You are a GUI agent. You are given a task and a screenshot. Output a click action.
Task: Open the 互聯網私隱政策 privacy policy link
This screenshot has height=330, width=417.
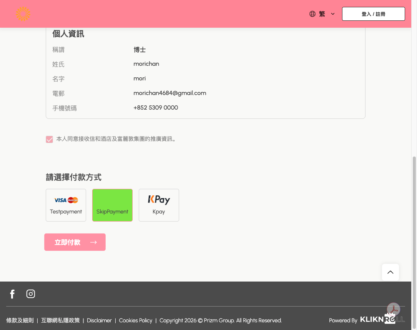coord(60,320)
